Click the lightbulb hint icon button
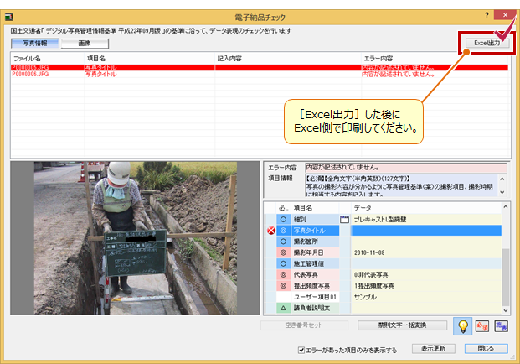The height and width of the screenshot is (364, 520). (462, 325)
